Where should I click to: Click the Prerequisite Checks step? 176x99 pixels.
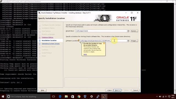click(48, 46)
